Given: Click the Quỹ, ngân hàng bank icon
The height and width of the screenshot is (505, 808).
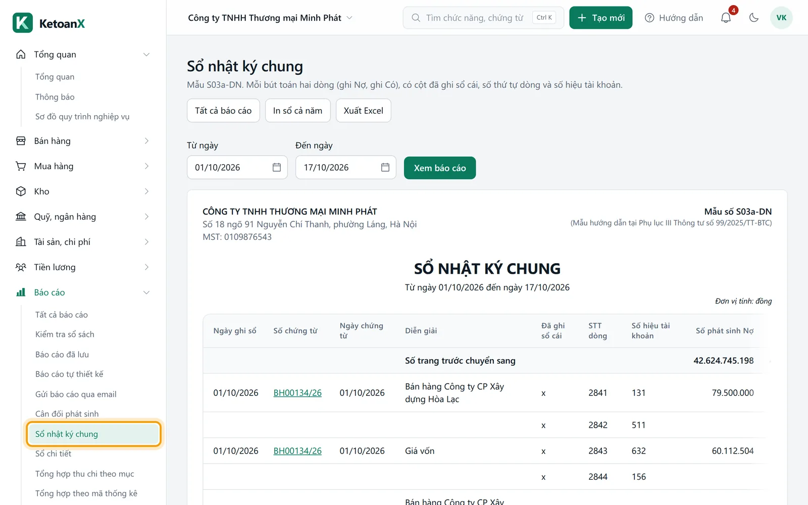Looking at the screenshot, I should 21,217.
